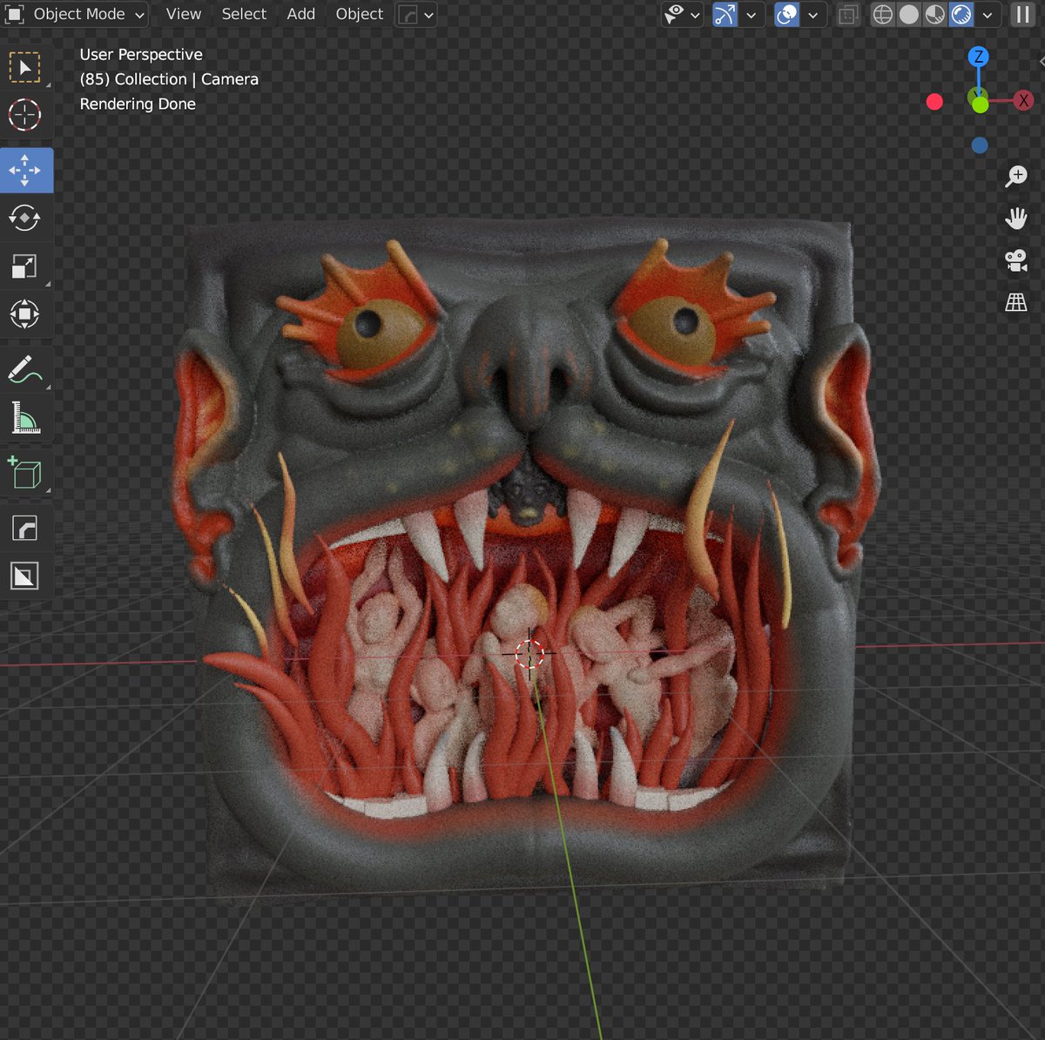Click the rounded-corner tool in the left toolbar
Image resolution: width=1045 pixels, height=1040 pixels.
[24, 528]
